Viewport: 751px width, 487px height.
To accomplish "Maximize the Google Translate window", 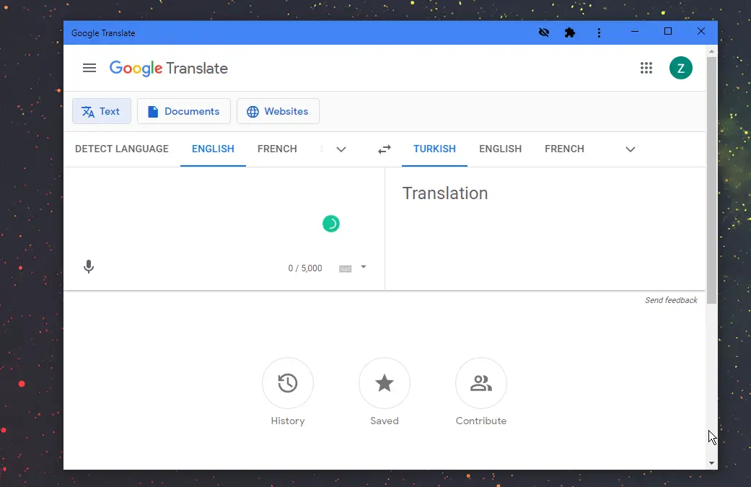I will (667, 32).
